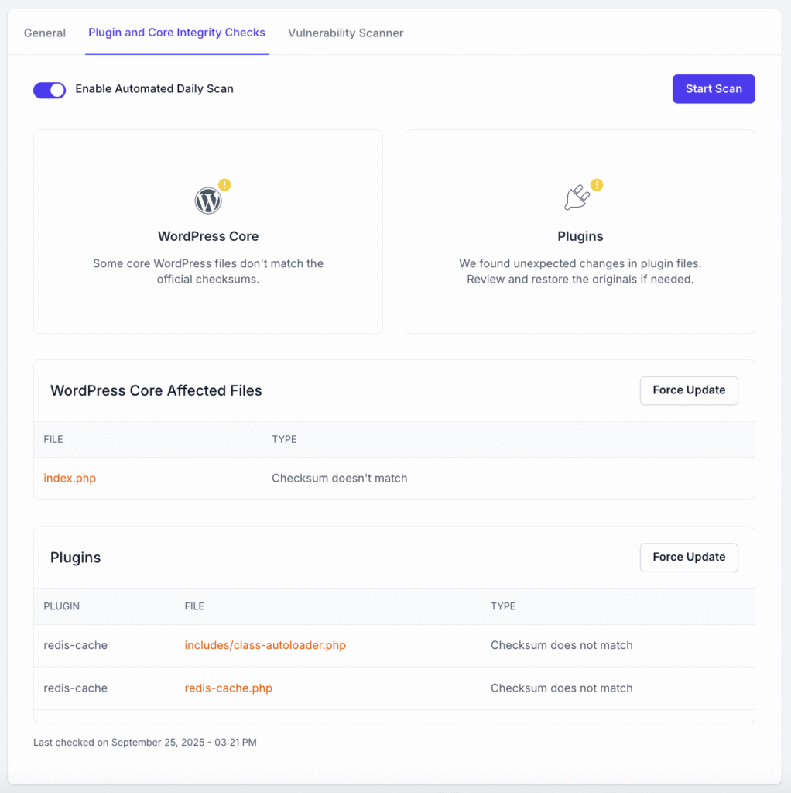Click the 'Enable Automated Daily Scan' label
Image resolution: width=791 pixels, height=793 pixels.
pyautogui.click(x=154, y=89)
